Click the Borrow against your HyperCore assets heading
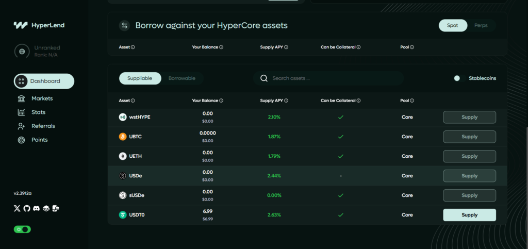 (211, 26)
